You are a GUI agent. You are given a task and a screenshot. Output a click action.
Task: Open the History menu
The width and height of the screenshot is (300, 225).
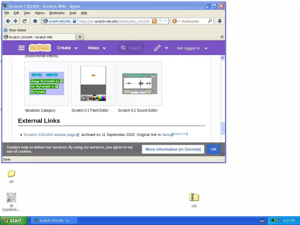40,13
